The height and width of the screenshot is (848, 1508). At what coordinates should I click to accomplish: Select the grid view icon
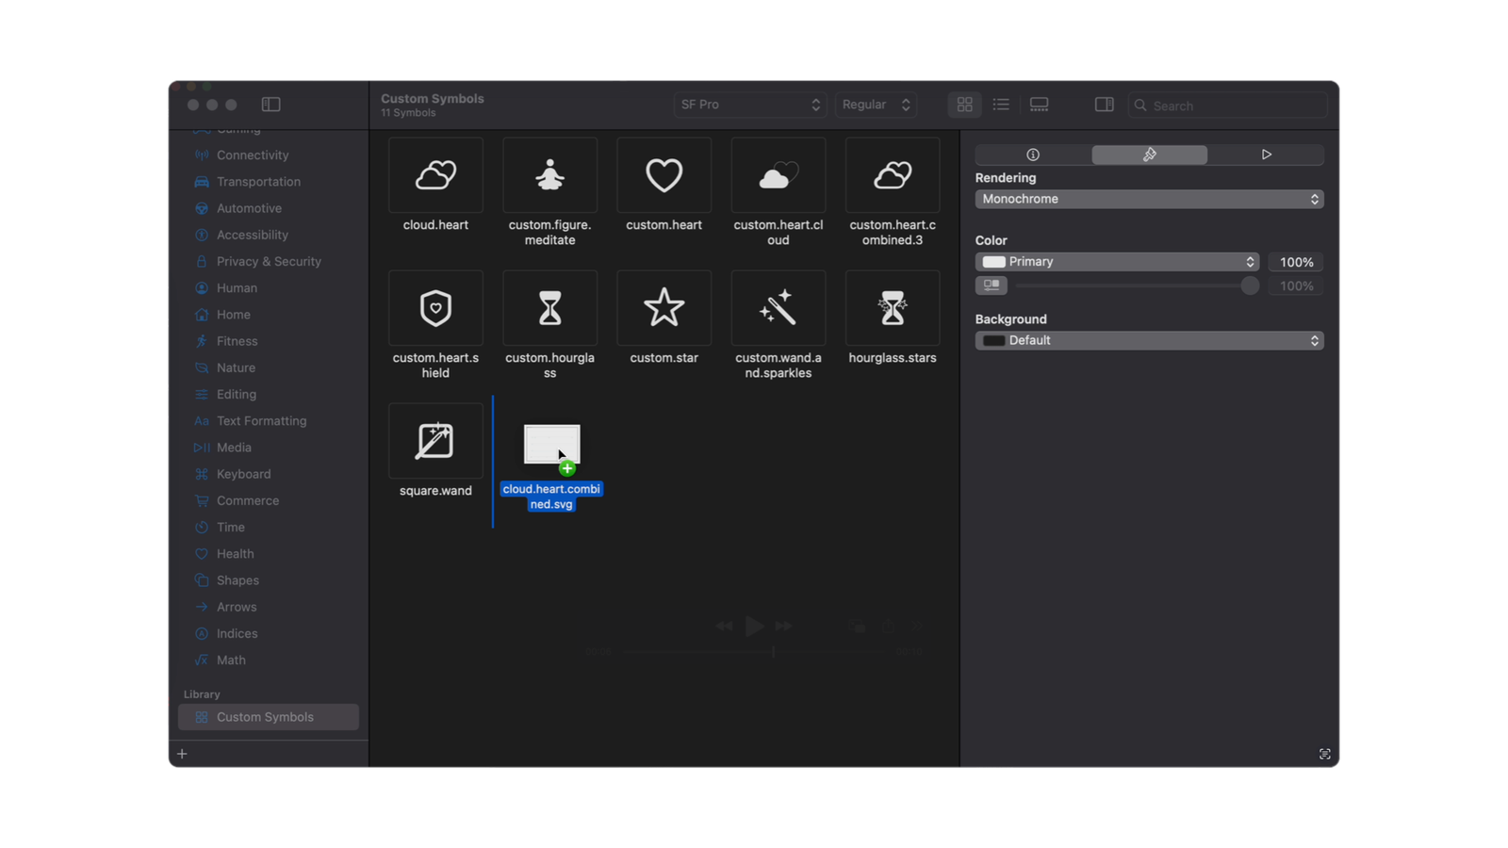coord(963,105)
